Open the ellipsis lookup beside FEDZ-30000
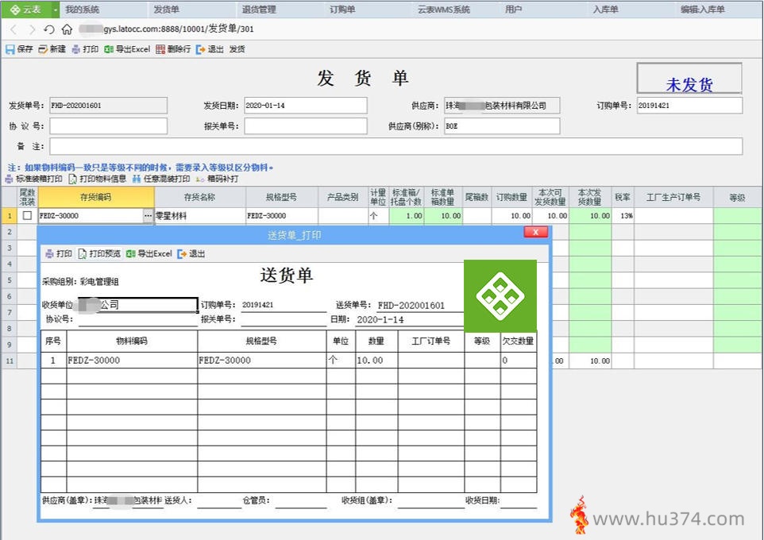This screenshot has width=764, height=540. [x=149, y=215]
